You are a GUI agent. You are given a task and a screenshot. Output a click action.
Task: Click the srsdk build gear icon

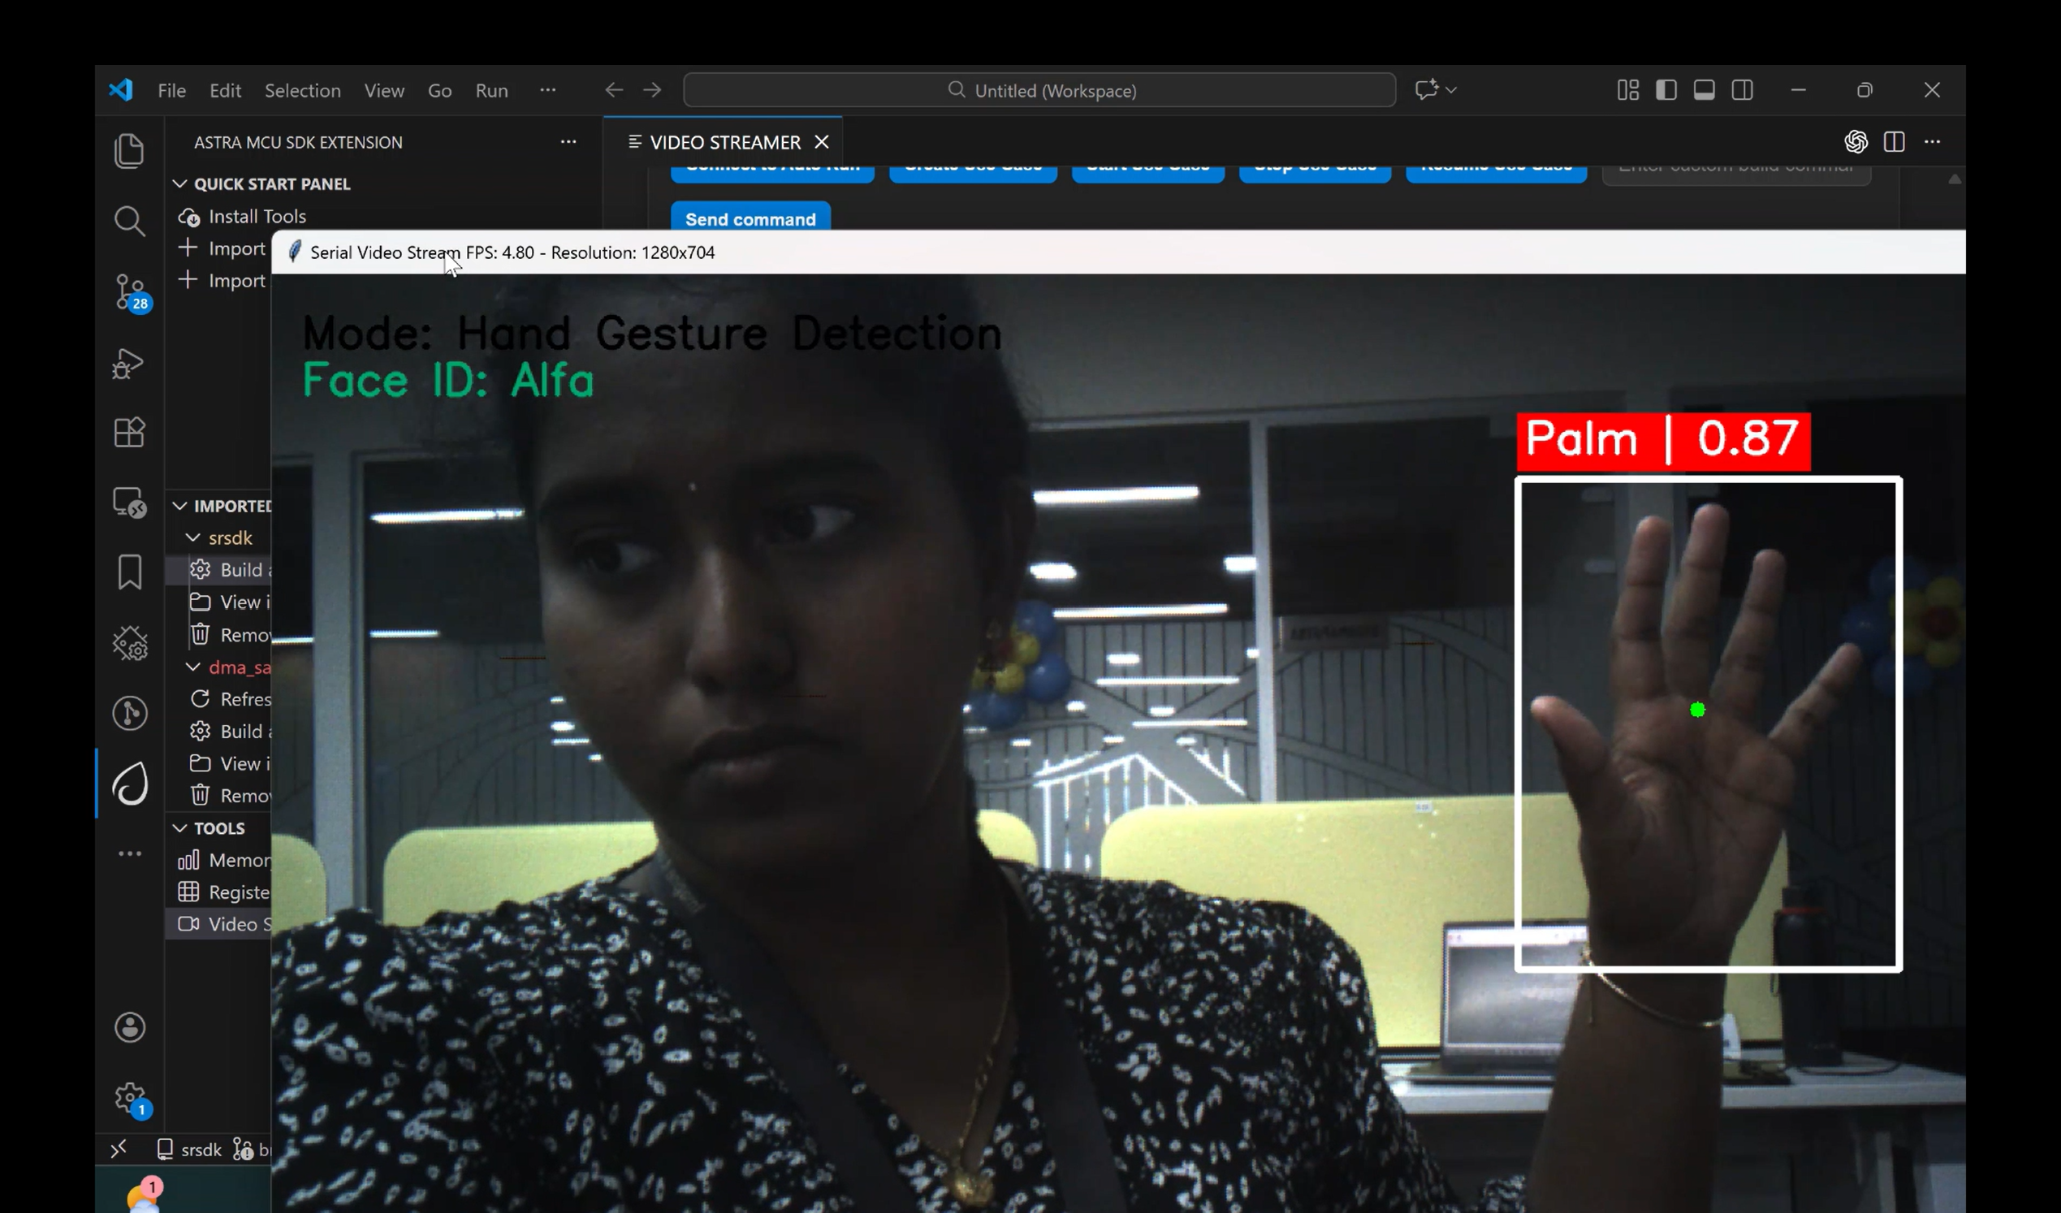201,569
